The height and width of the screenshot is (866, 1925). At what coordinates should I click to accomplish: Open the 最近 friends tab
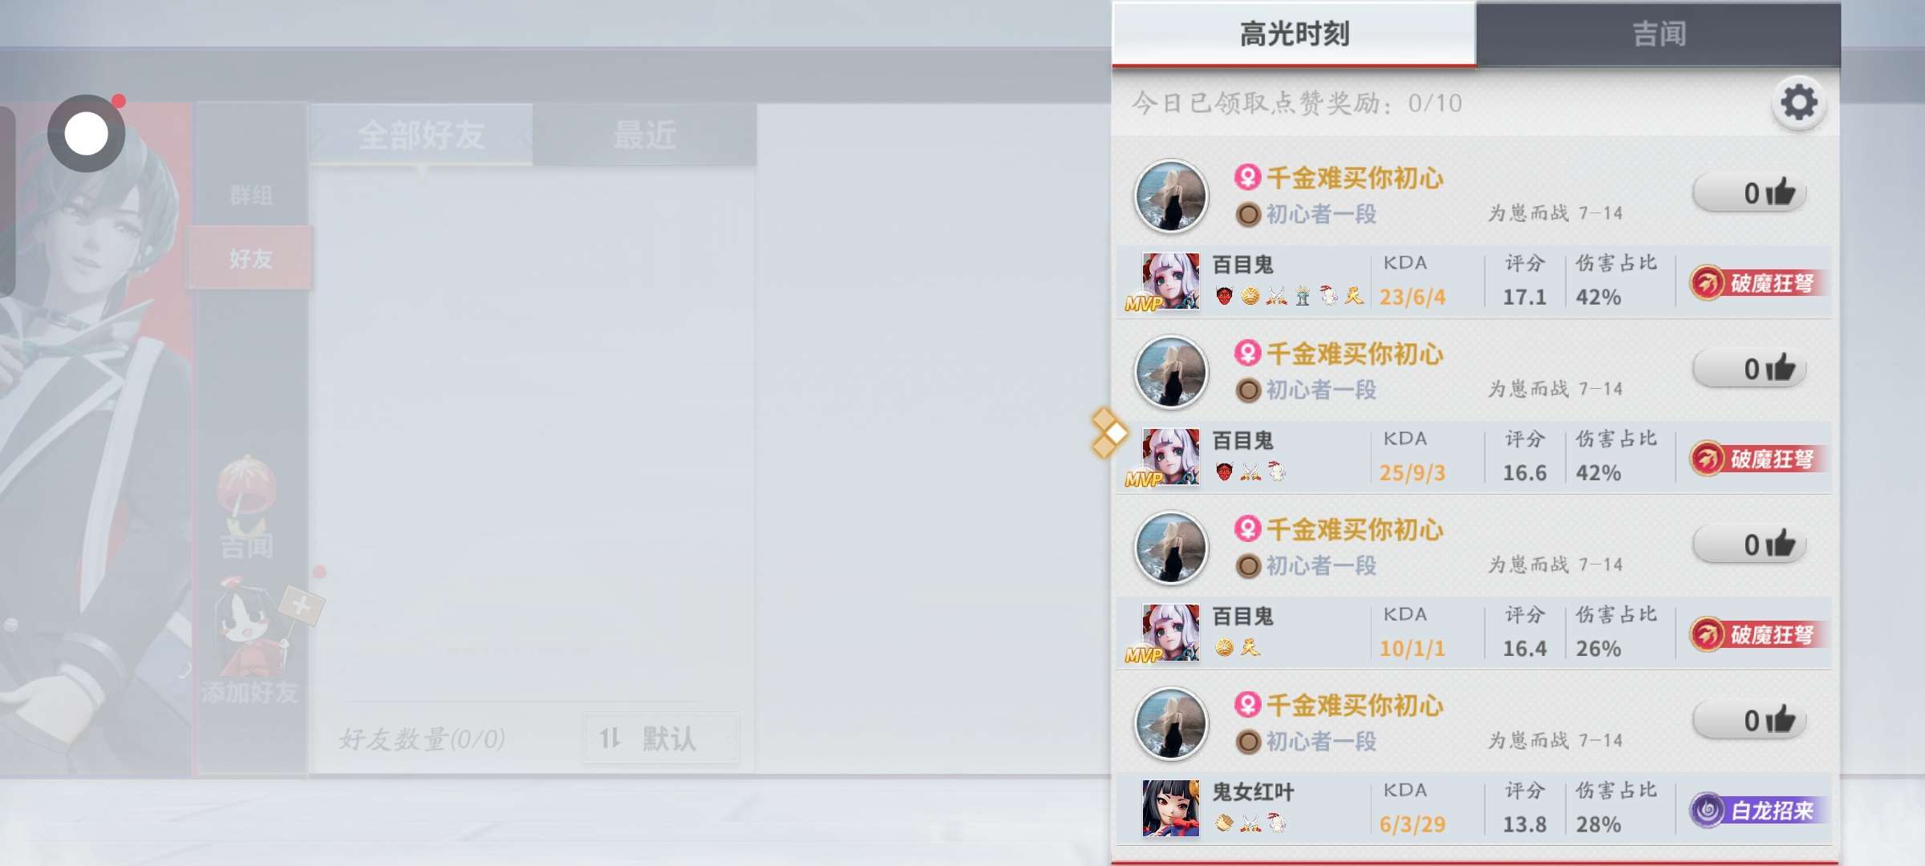point(645,135)
